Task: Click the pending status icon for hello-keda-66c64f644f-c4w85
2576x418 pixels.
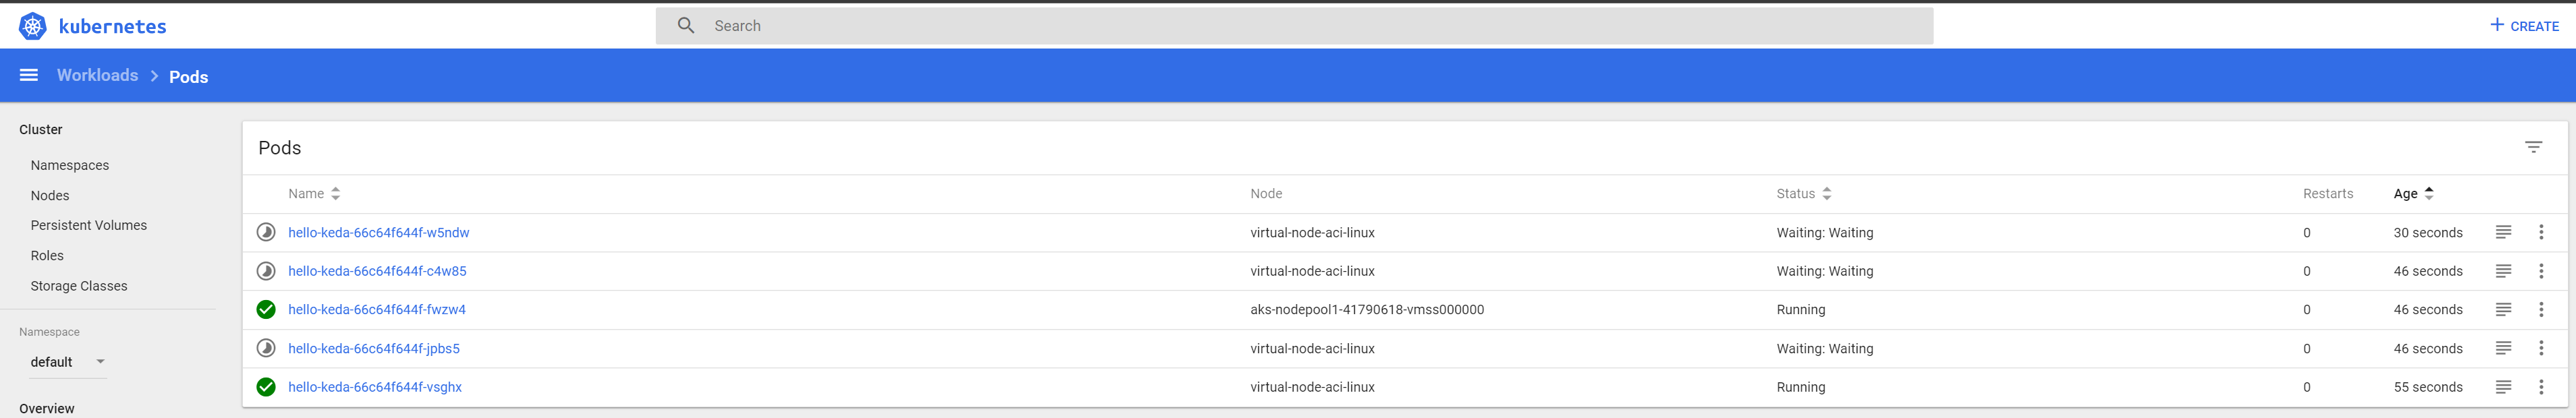Action: (x=266, y=270)
